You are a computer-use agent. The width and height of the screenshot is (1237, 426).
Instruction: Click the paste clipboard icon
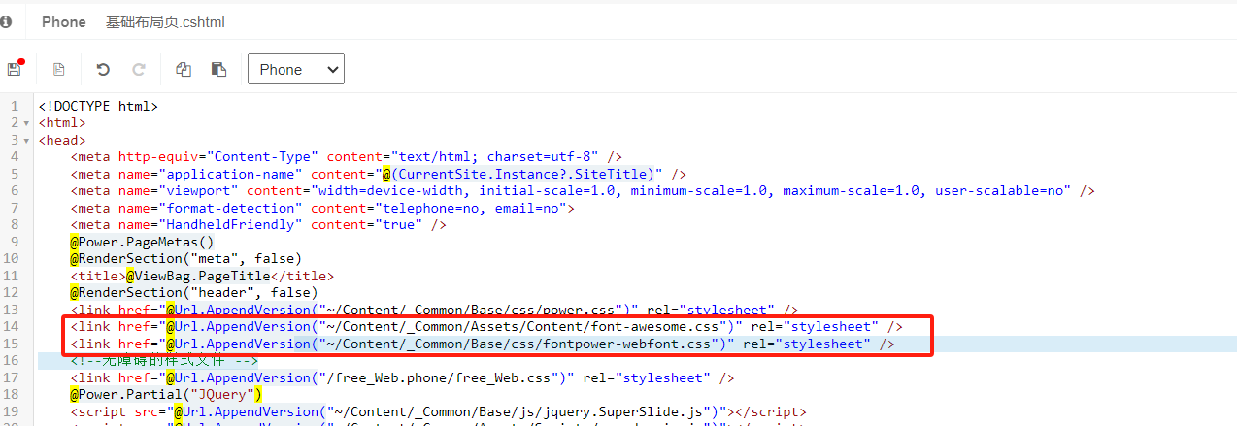(x=218, y=70)
